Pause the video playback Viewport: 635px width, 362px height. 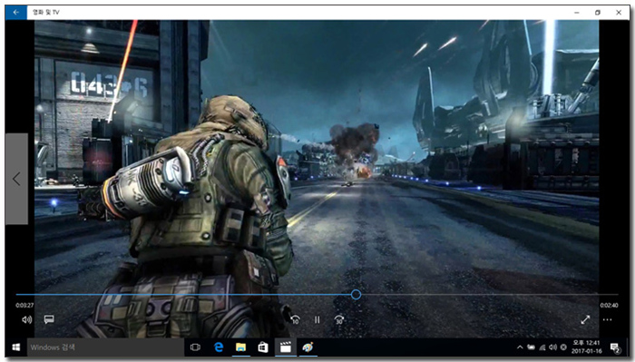[317, 320]
